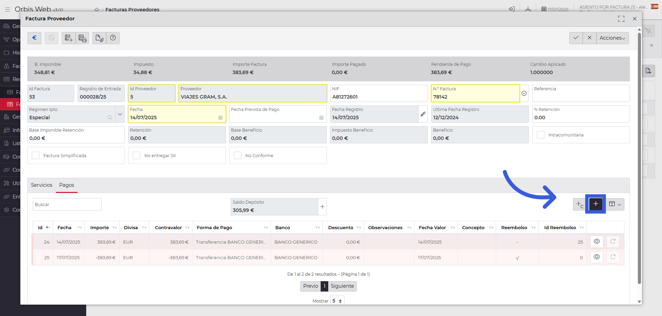The width and height of the screenshot is (662, 316).
Task: Check the No entregar SII checkbox
Action: pos(137,156)
